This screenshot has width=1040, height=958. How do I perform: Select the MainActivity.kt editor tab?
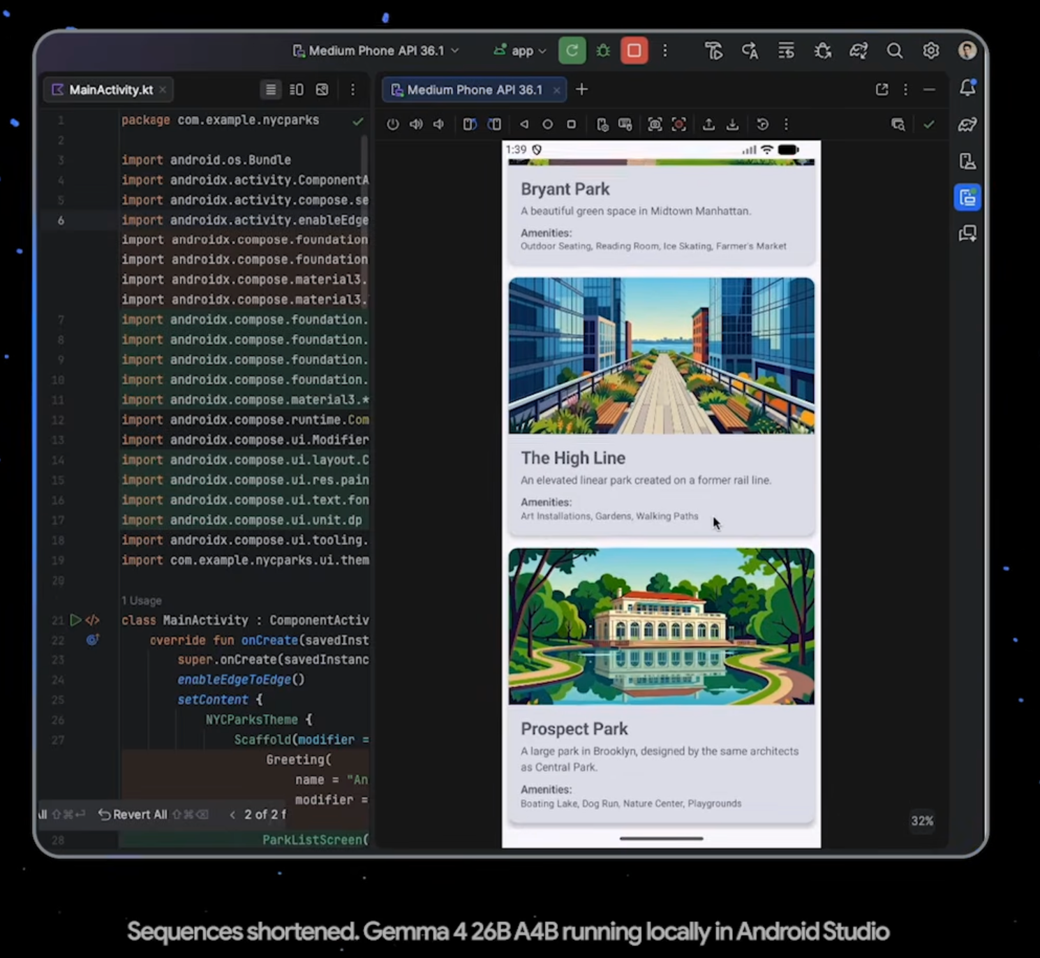(110, 89)
